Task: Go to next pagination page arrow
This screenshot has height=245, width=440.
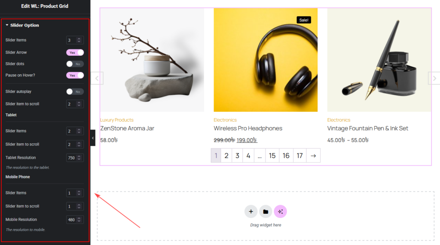Action: coord(313,156)
